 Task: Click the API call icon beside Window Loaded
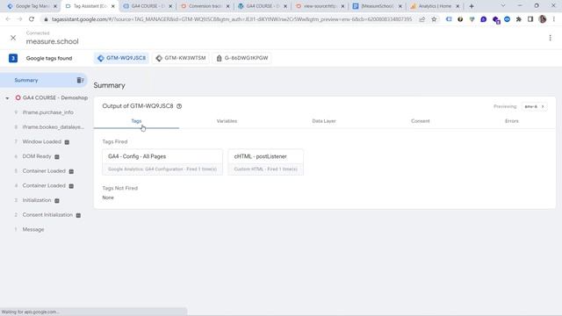click(x=67, y=142)
